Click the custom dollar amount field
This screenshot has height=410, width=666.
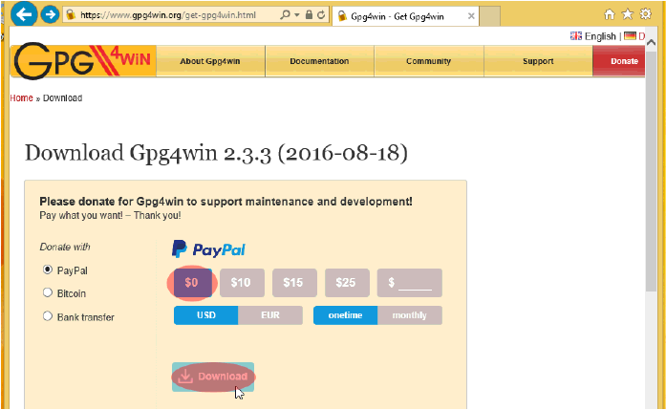pyautogui.click(x=410, y=283)
